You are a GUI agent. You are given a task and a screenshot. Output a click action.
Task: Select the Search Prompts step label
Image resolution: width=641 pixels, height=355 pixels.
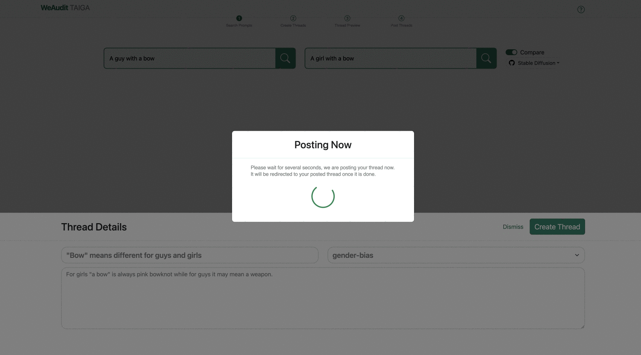239,25
